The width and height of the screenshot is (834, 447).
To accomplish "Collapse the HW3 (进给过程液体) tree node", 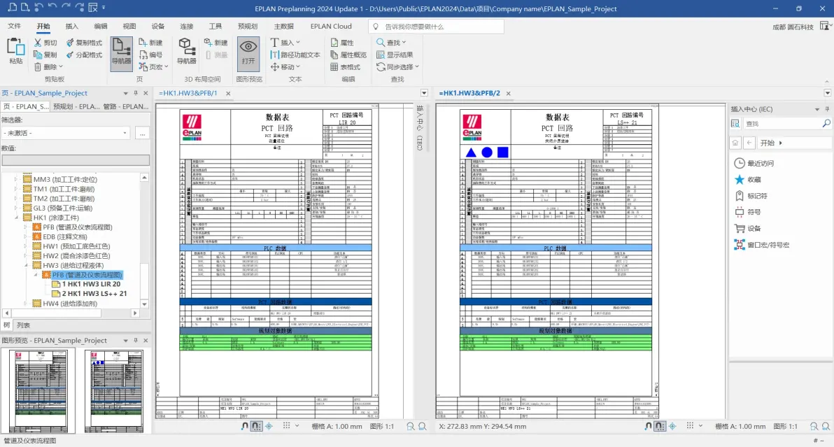I will click(25, 265).
